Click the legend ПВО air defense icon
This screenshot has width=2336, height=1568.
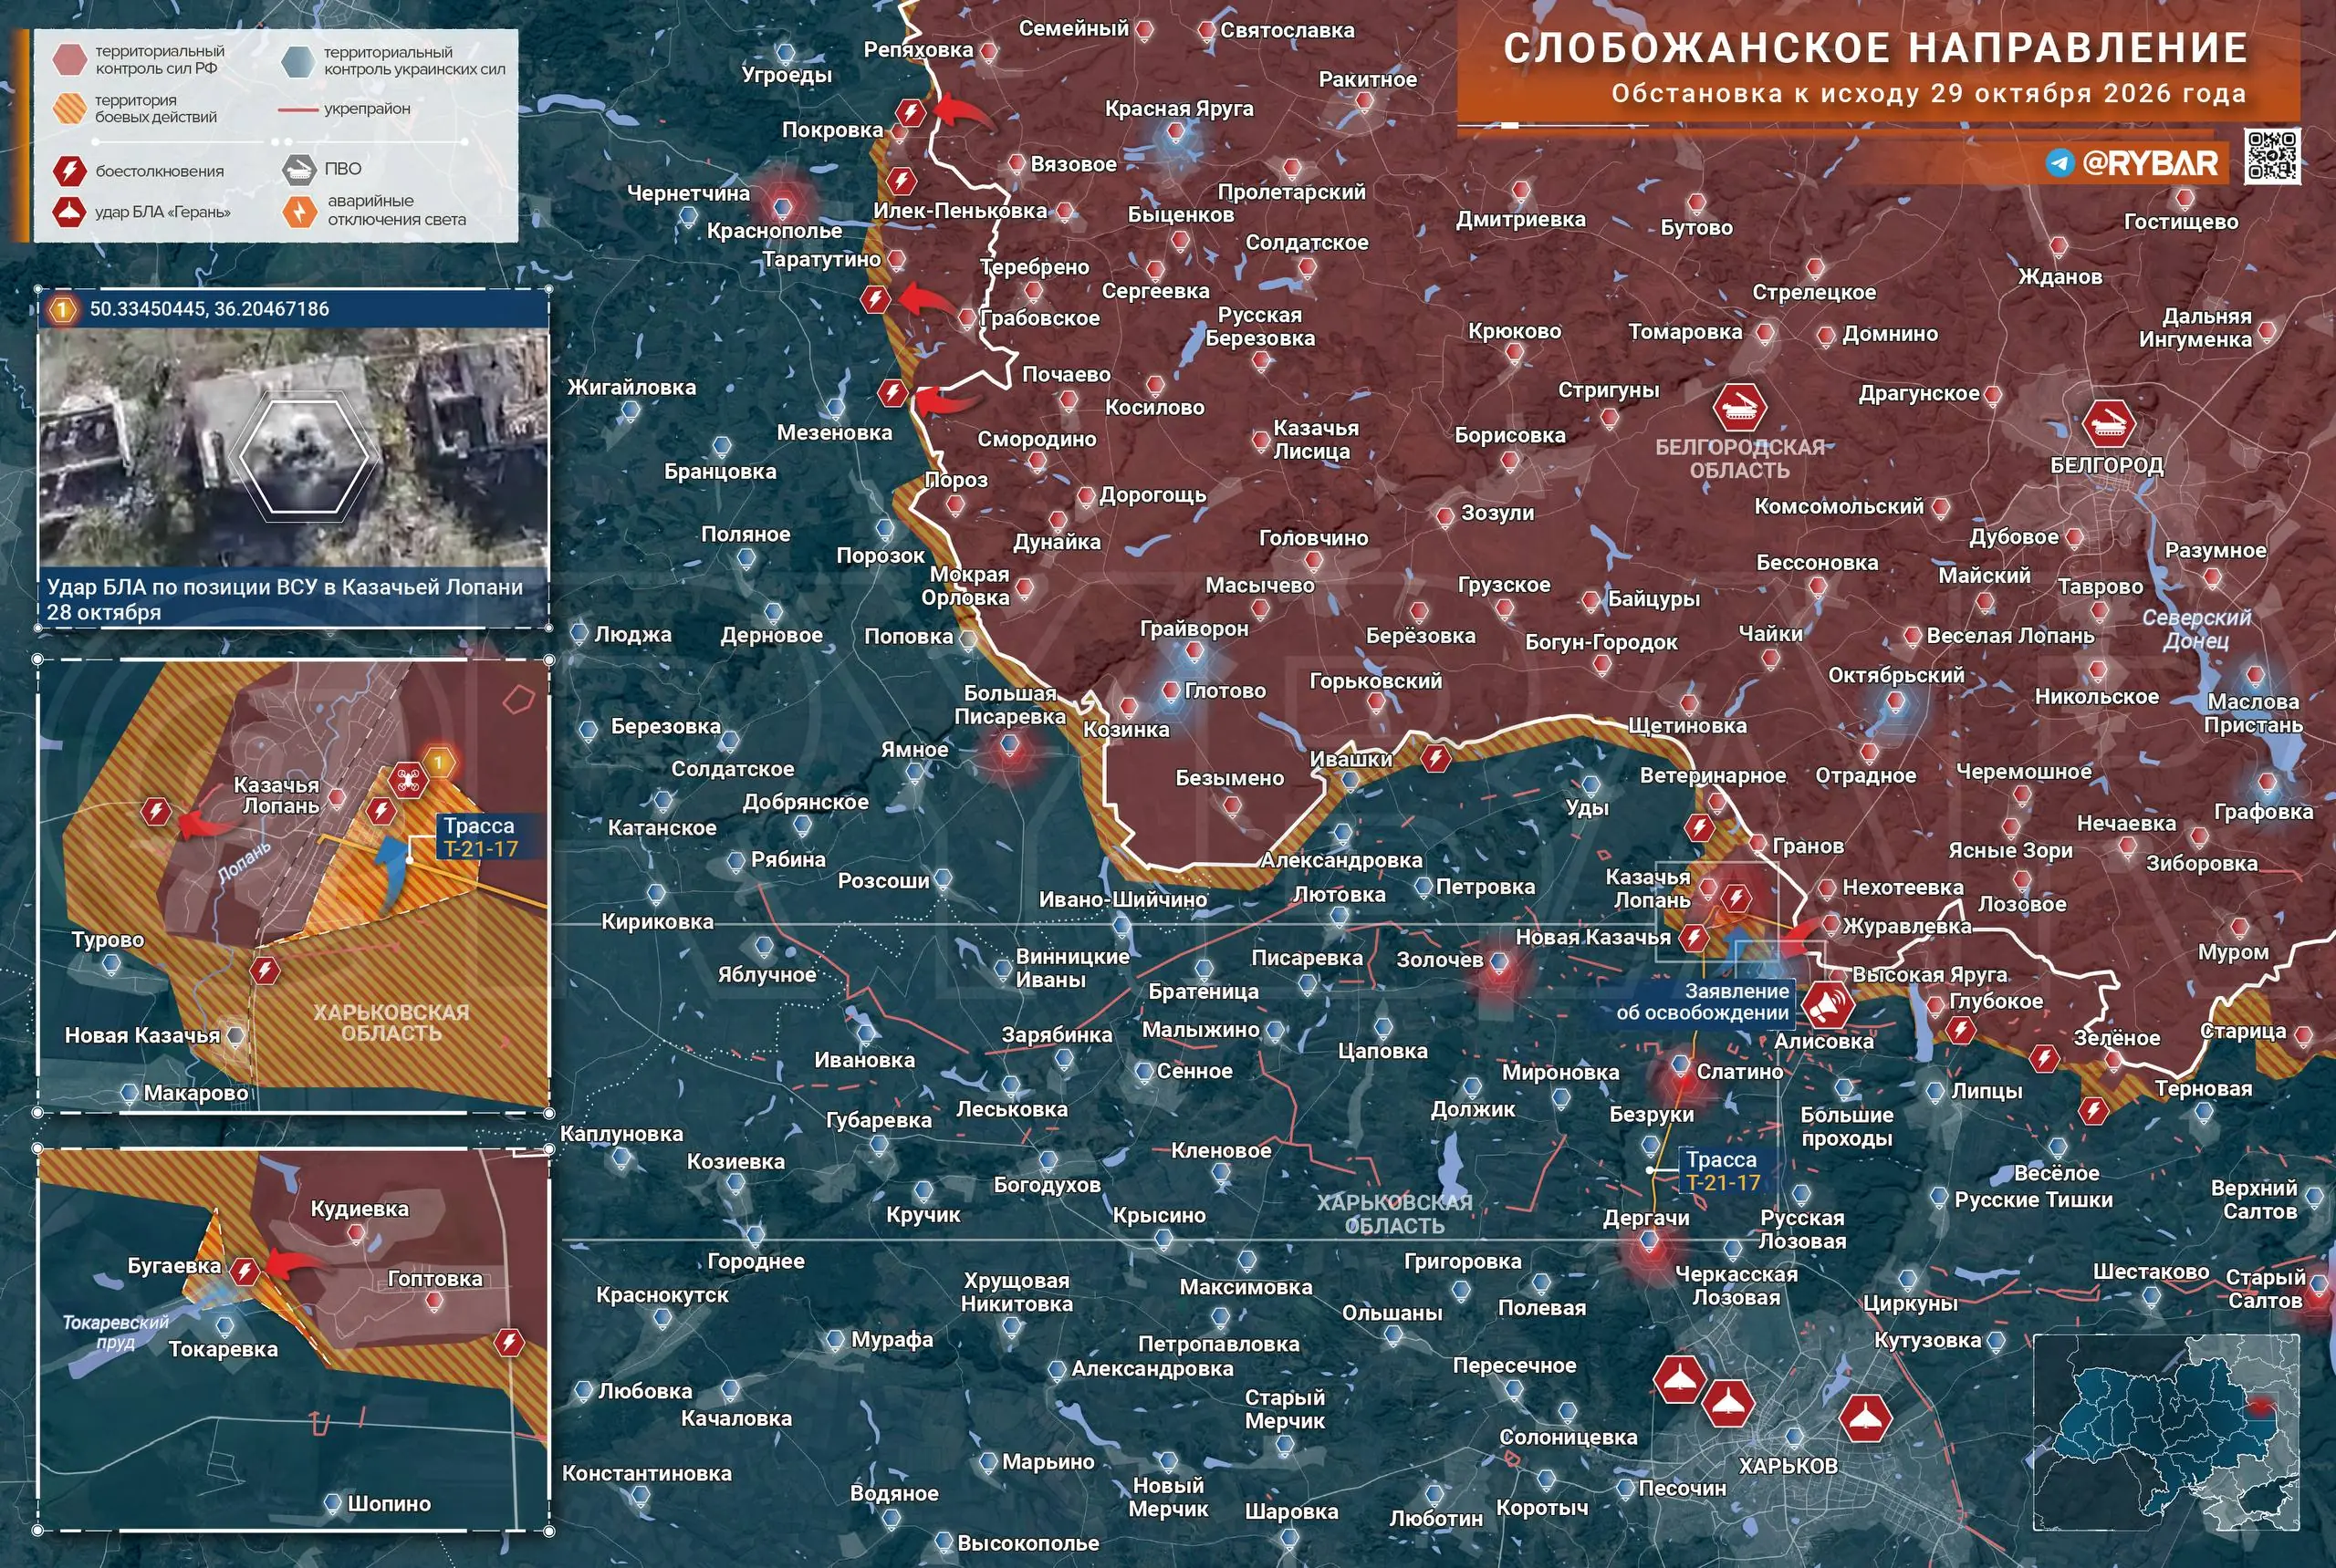click(299, 169)
